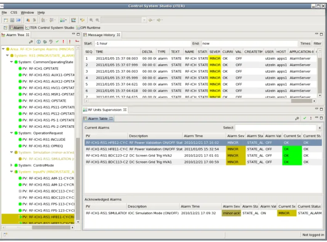Click the red exclamation unacknowledge icon in Alarm Tree
The image size is (327, 242).
63,42
